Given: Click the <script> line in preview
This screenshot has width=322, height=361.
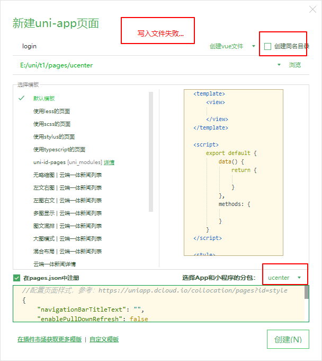Looking at the screenshot, I should pos(206,144).
